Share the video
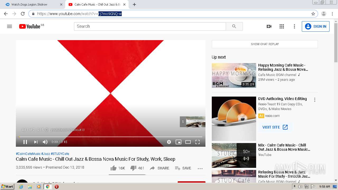This screenshot has width=338, height=190. click(159, 168)
